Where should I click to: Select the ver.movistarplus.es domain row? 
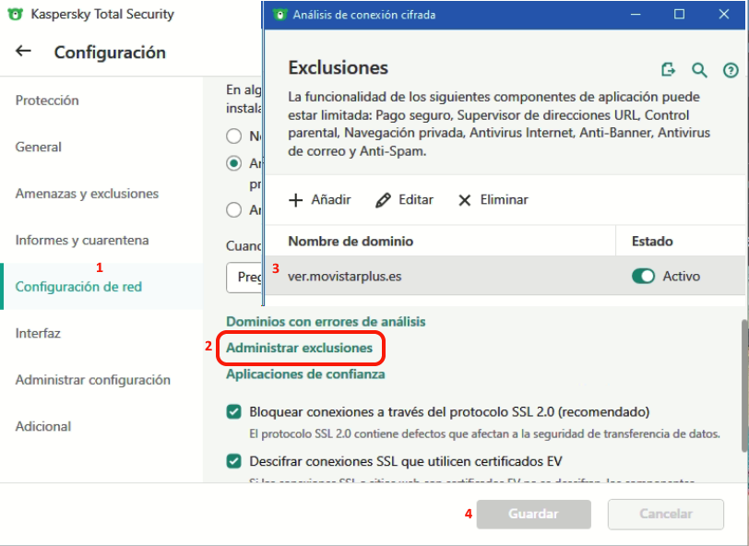click(505, 276)
